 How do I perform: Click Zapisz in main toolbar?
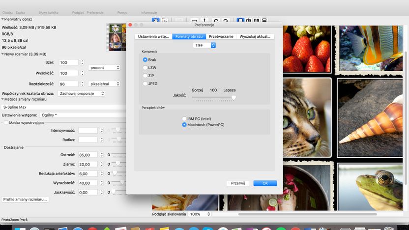[x=20, y=12]
